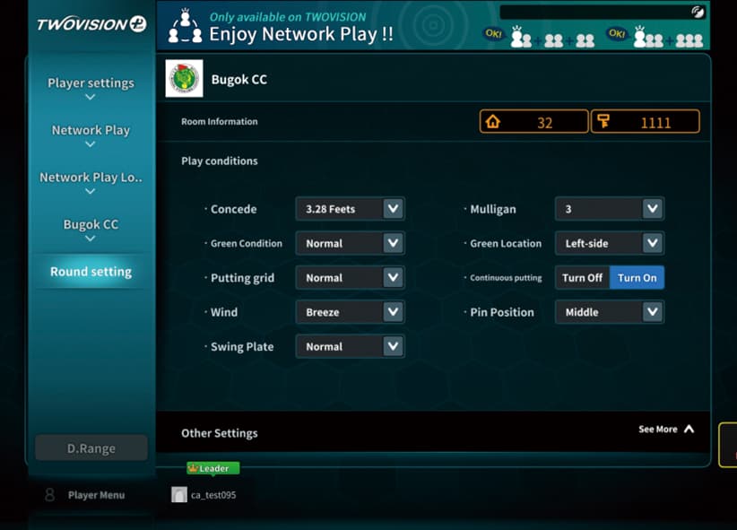Collapse Other Settings with See More
This screenshot has width=737, height=530.
(665, 430)
